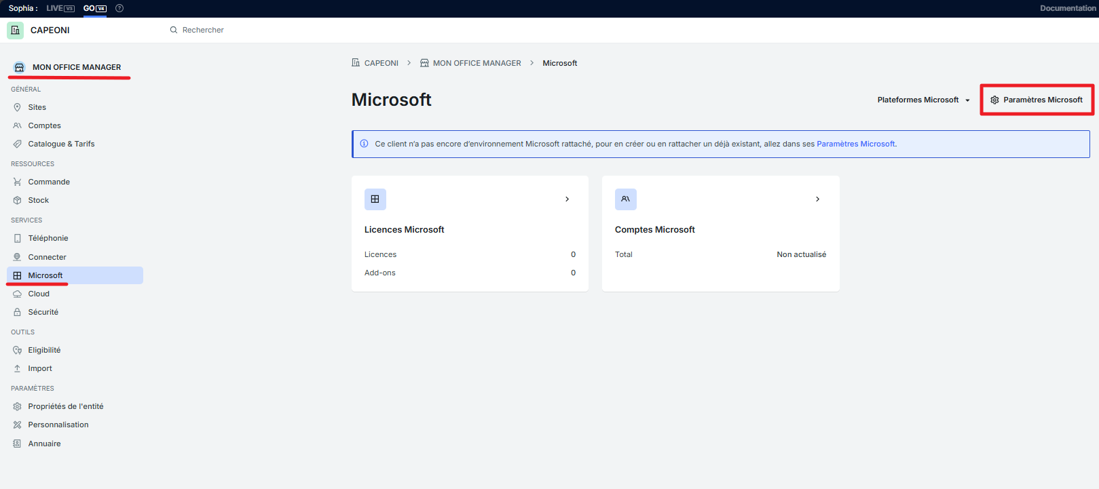Click the MON OFFICE MANAGER sidebar heading
This screenshot has width=1099, height=489.
coord(77,67)
